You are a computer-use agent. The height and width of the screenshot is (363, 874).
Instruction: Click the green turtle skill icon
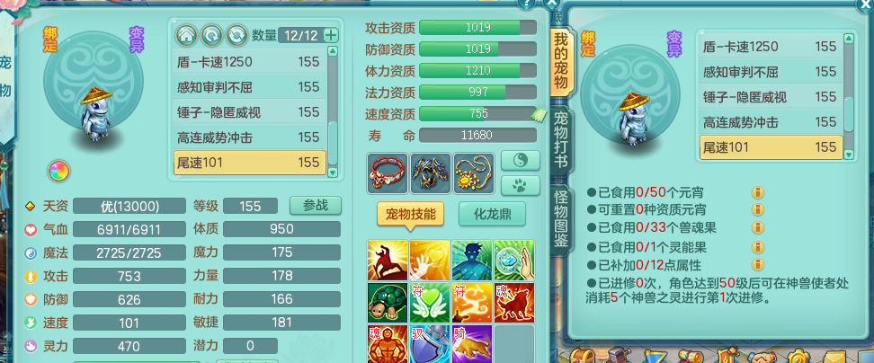388,302
